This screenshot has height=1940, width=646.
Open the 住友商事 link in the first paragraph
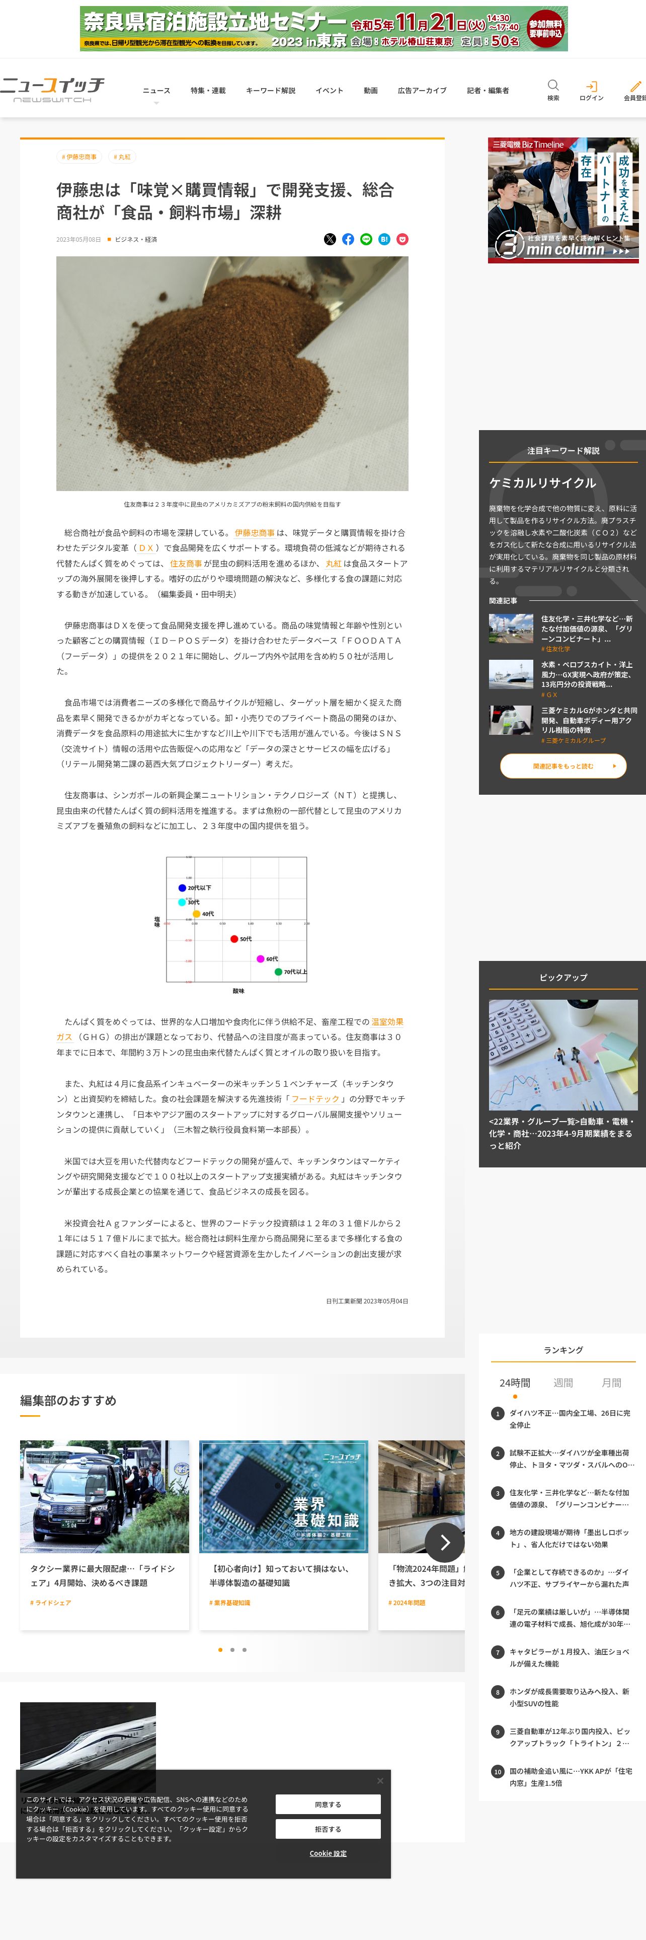point(186,564)
